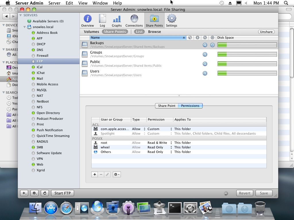The width and height of the screenshot is (294, 220).
Task: Switch to the Permissions tab
Action: coord(190,106)
